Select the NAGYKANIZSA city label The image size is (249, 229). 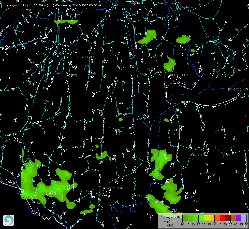click(117, 188)
